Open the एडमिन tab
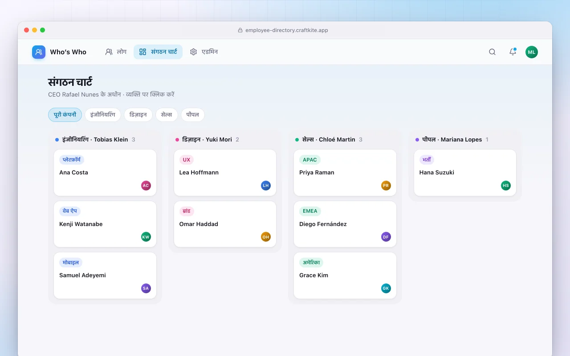The image size is (570, 356). [204, 52]
